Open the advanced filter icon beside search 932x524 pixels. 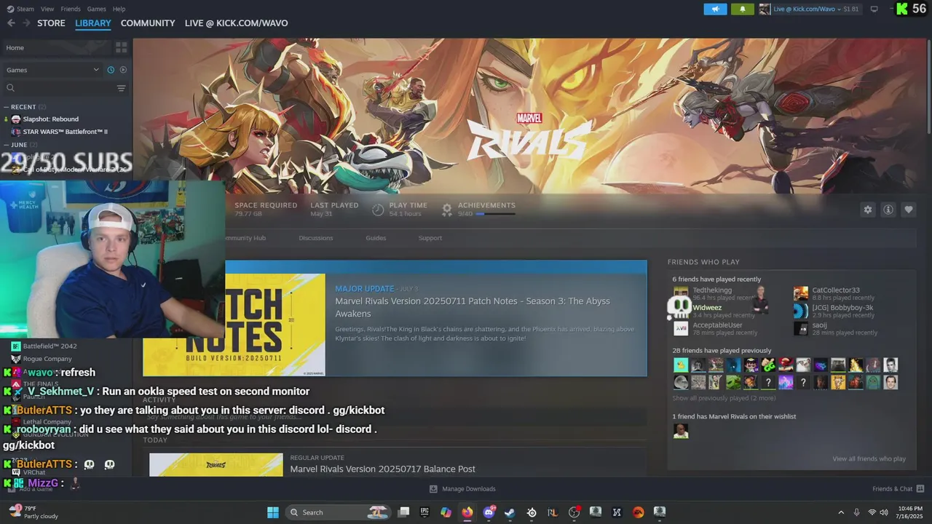122,88
